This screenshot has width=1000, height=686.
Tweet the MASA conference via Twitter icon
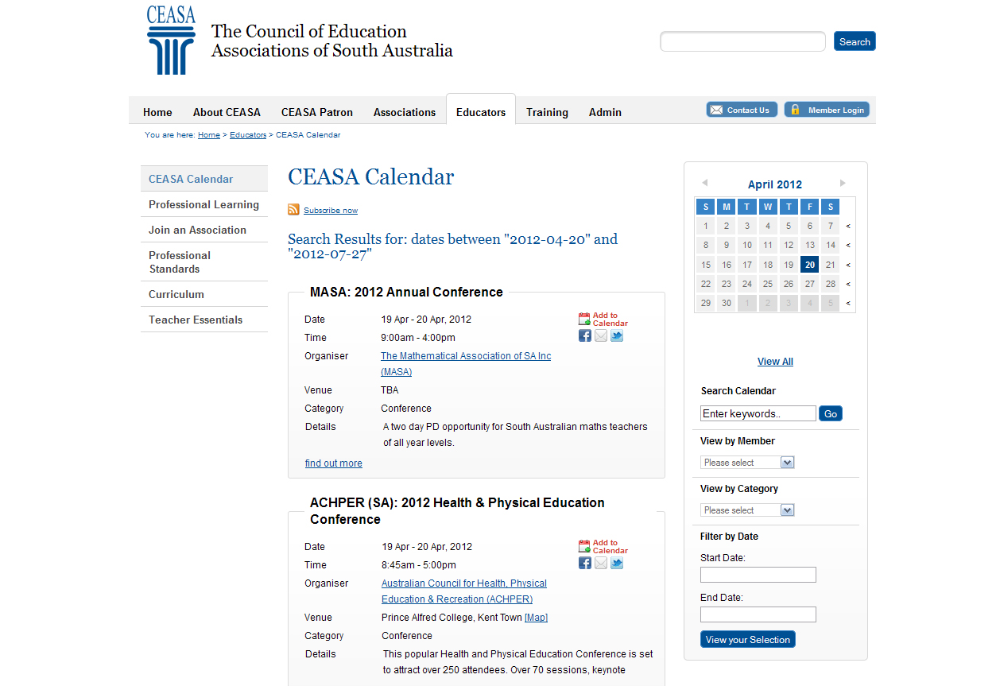(x=617, y=336)
